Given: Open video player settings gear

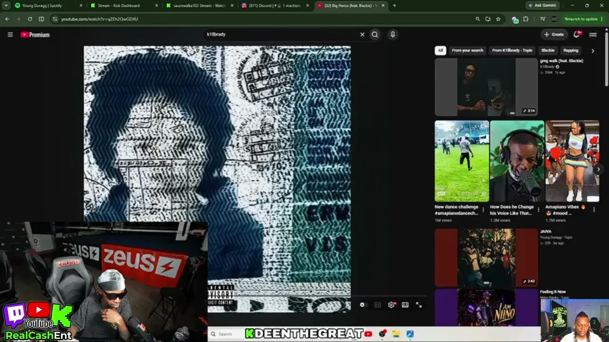Looking at the screenshot, I should click(x=391, y=305).
